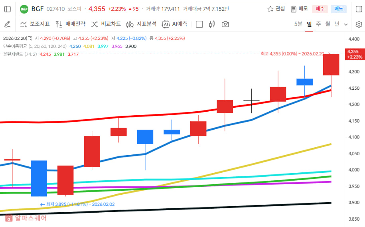Toggle the right sidebar panel icon
This screenshot has height=227, width=365.
359,9
